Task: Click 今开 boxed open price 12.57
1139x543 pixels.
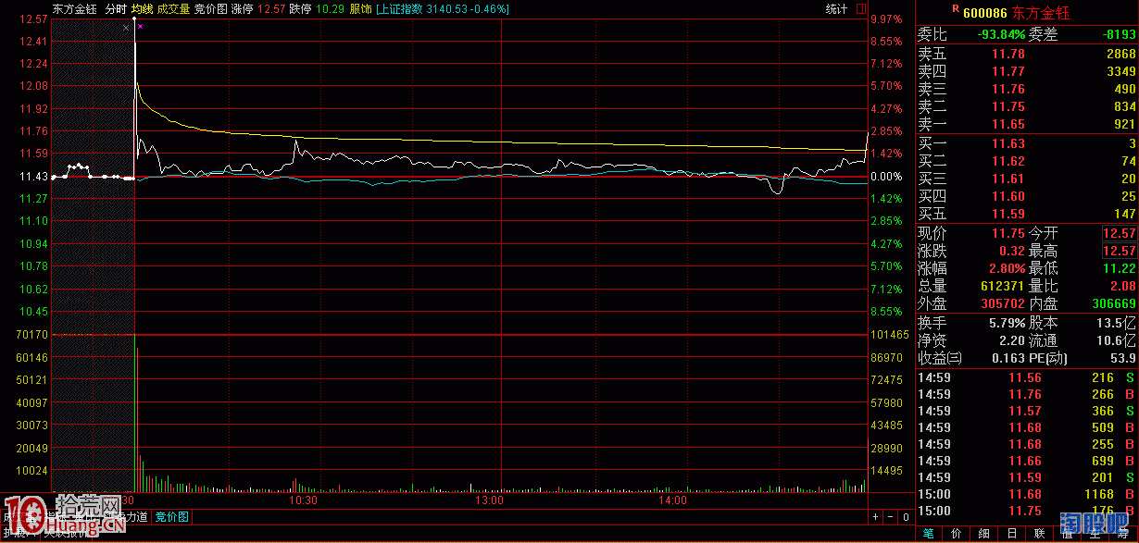Action: (x=1119, y=233)
